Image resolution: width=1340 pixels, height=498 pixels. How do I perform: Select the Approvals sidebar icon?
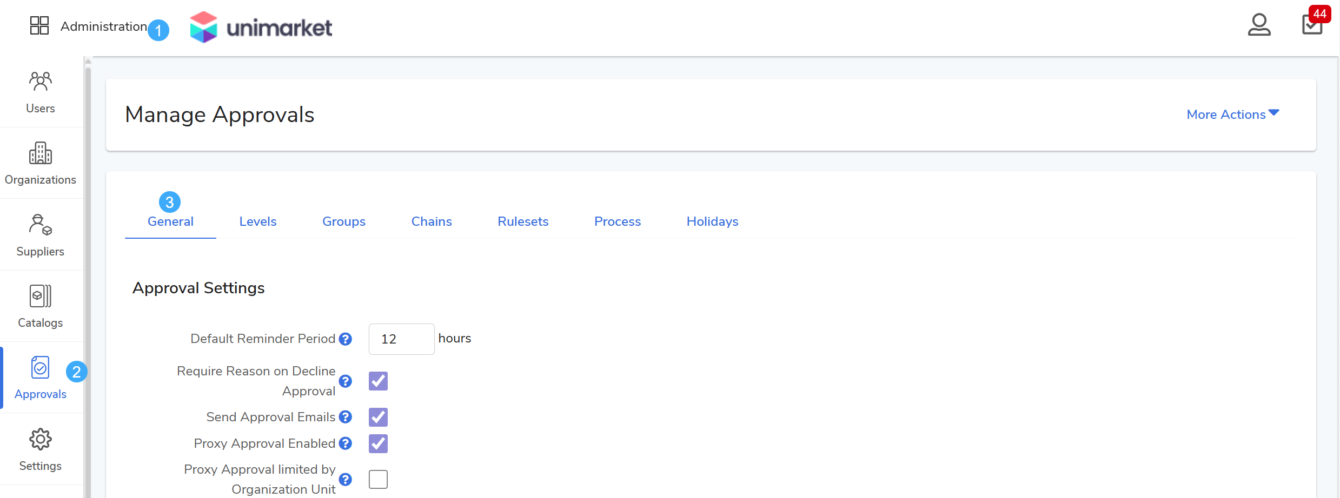41,368
